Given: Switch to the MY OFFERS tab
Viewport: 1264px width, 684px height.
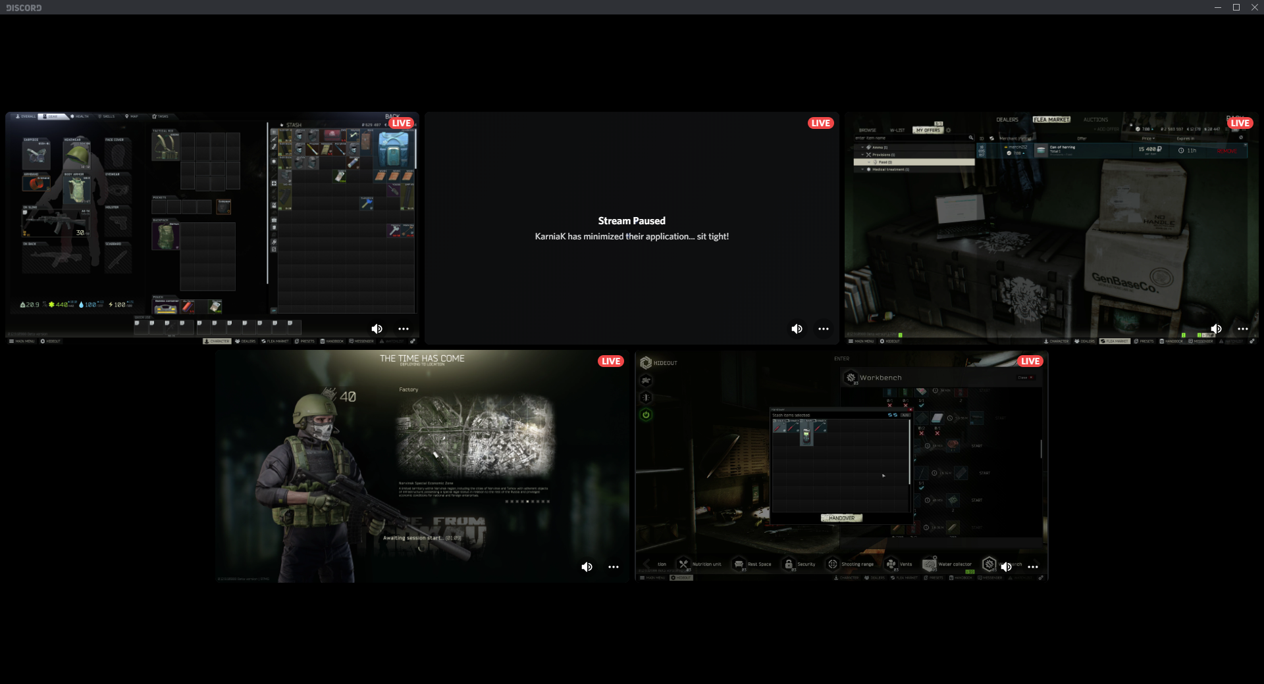Looking at the screenshot, I should 928,130.
